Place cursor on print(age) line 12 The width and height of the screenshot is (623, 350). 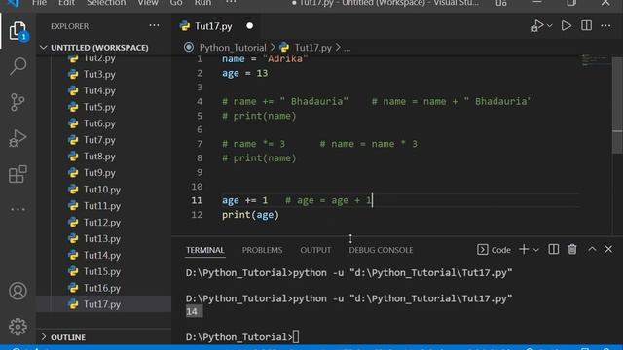coord(250,215)
